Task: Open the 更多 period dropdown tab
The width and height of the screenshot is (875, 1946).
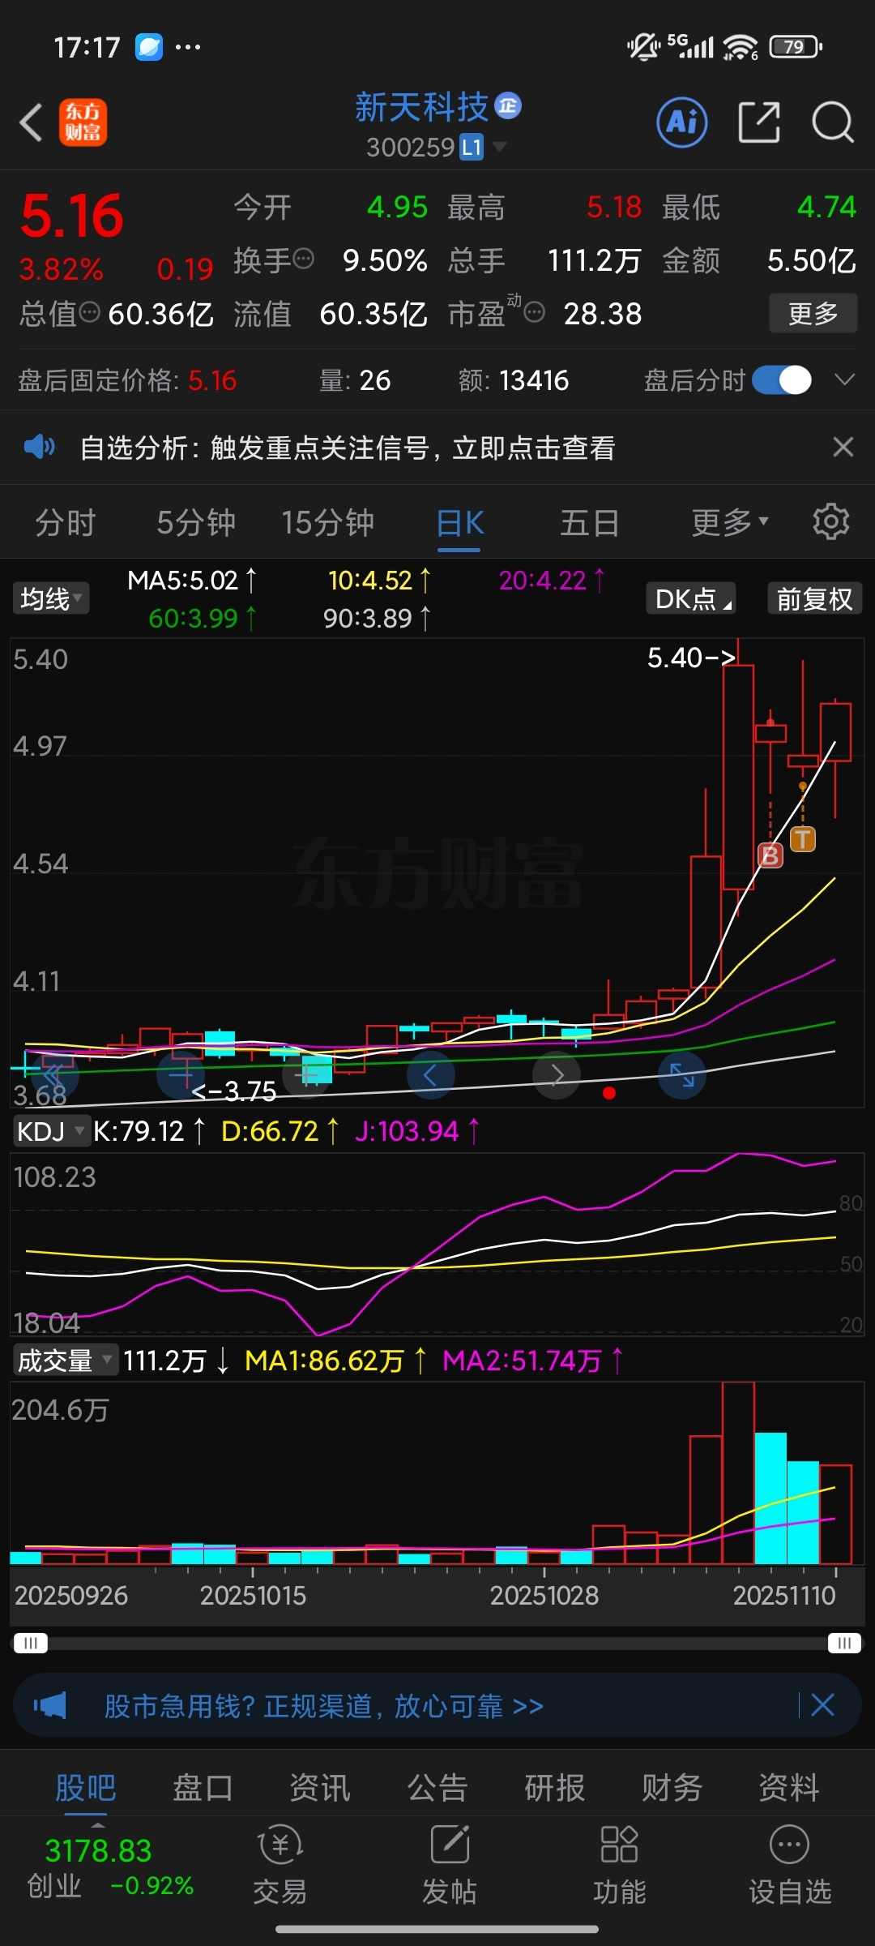Action: 730,522
